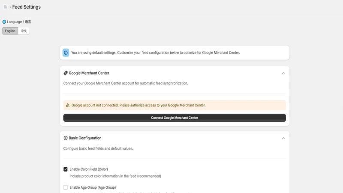Click the breadcrumb home icon before Feed Settings

6,7
